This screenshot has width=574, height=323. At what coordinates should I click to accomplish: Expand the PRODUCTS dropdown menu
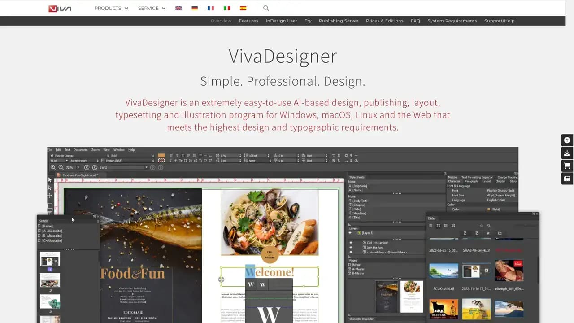[111, 8]
